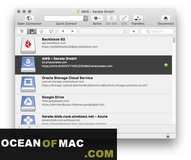Click the www.googleapis.com hostname text
Screen dimensions: 191x160
(56, 101)
